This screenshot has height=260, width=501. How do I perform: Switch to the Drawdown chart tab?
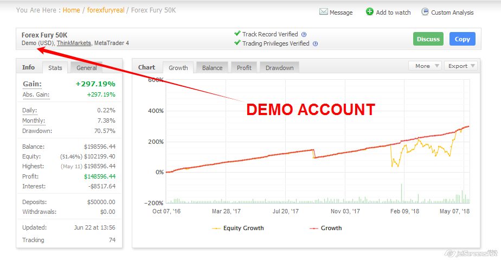coord(279,68)
